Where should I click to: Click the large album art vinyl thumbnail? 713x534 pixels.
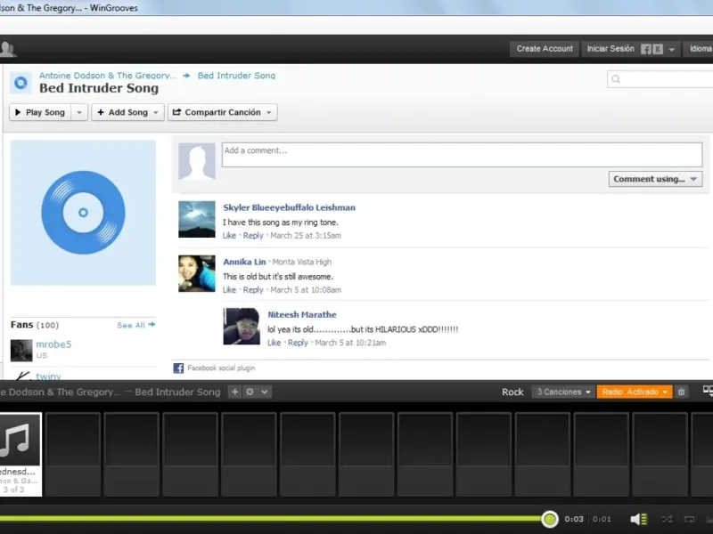point(83,213)
